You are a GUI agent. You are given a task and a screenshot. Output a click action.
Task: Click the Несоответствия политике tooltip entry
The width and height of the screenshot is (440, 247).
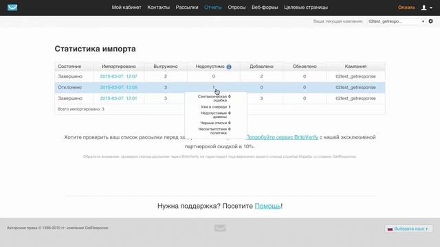[x=214, y=131]
